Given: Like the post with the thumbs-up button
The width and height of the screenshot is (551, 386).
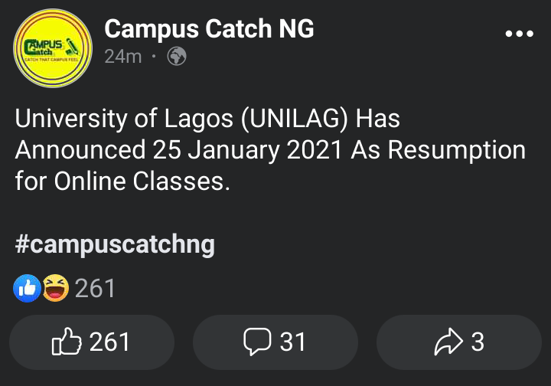Looking at the screenshot, I should coord(92,342).
